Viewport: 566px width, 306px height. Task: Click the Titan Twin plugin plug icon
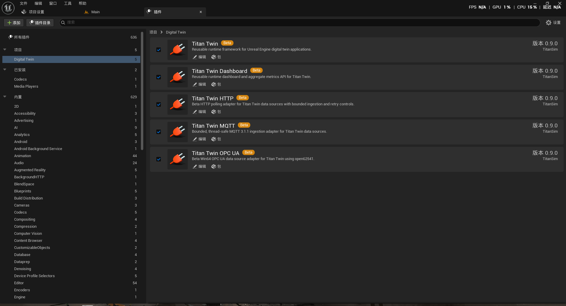click(x=177, y=50)
